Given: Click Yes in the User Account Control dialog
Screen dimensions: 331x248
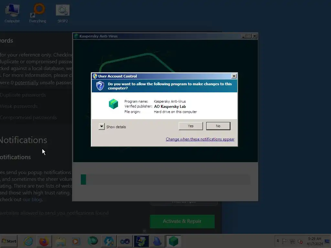Looking at the screenshot, I should [x=191, y=126].
